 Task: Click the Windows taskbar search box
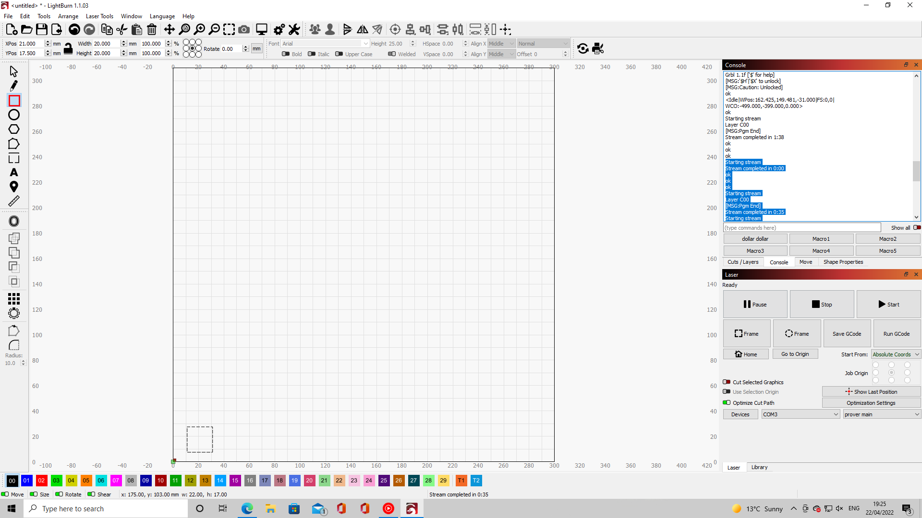pyautogui.click(x=106, y=508)
